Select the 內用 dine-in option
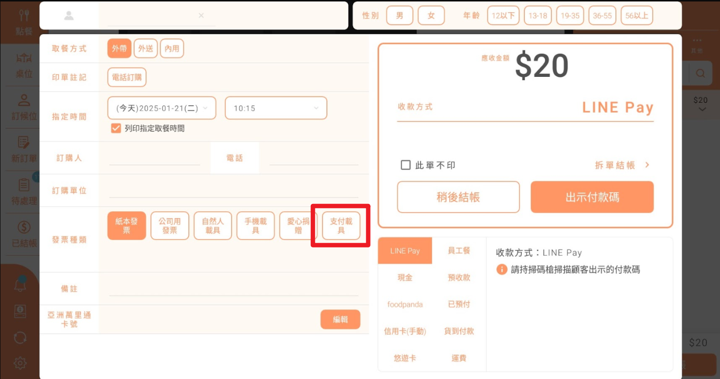This screenshot has width=720, height=379. click(x=171, y=48)
